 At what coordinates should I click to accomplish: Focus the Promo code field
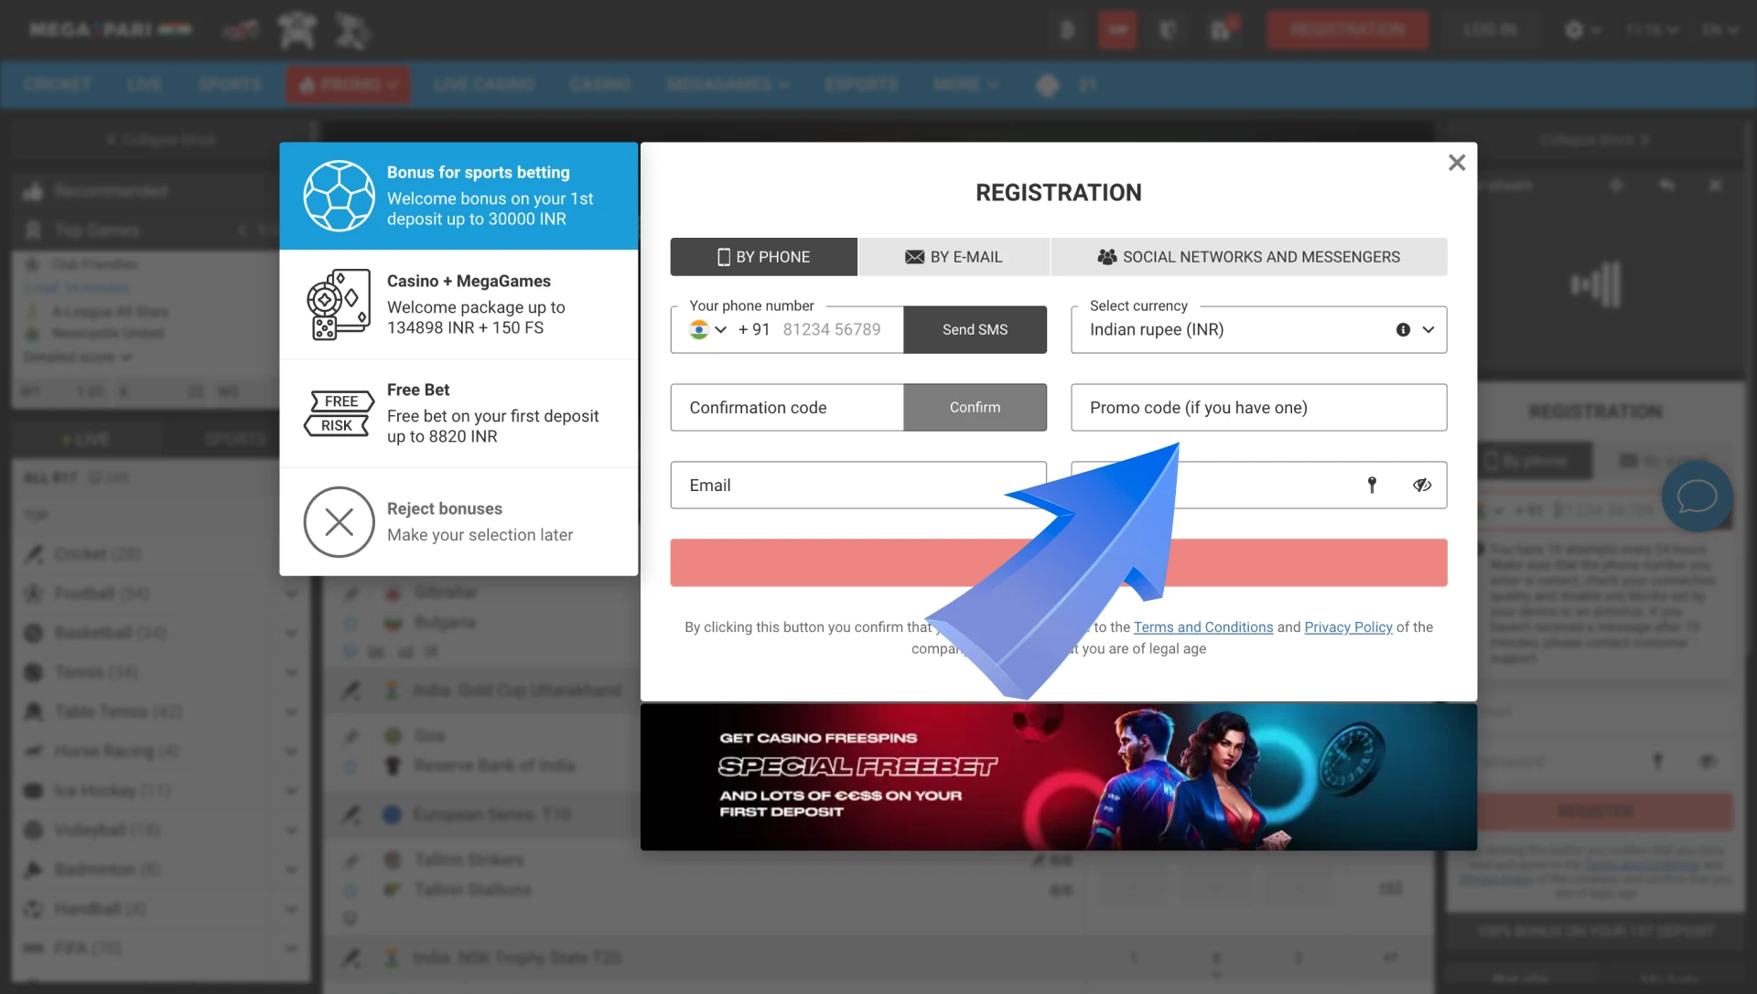[1258, 408]
